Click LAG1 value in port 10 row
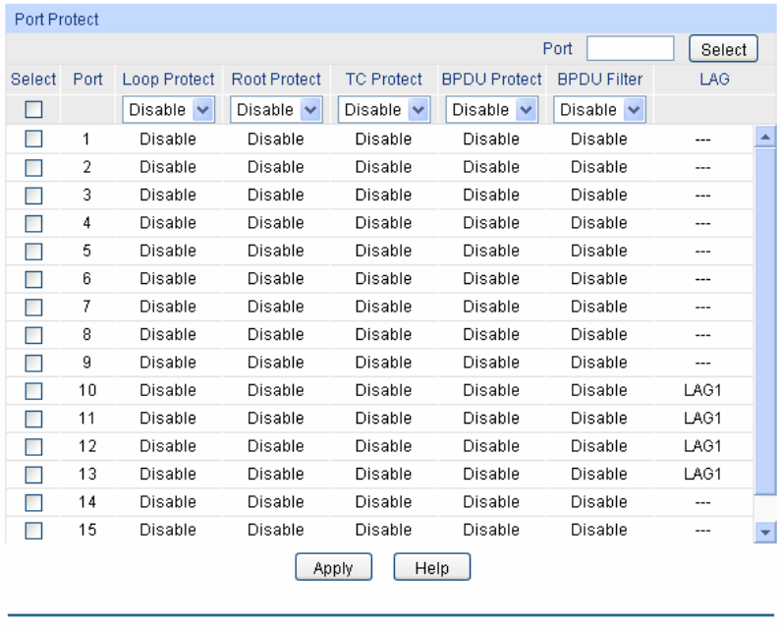 point(702,390)
